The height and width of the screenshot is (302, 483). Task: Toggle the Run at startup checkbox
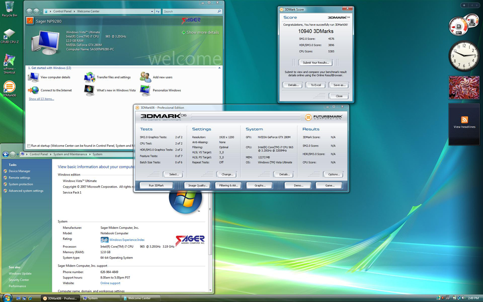[29, 146]
